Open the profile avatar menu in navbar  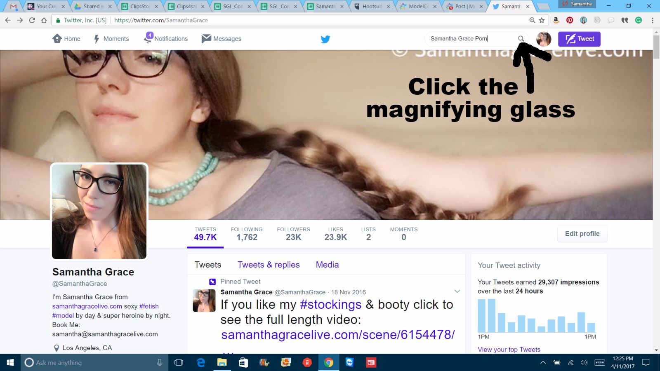pyautogui.click(x=544, y=39)
